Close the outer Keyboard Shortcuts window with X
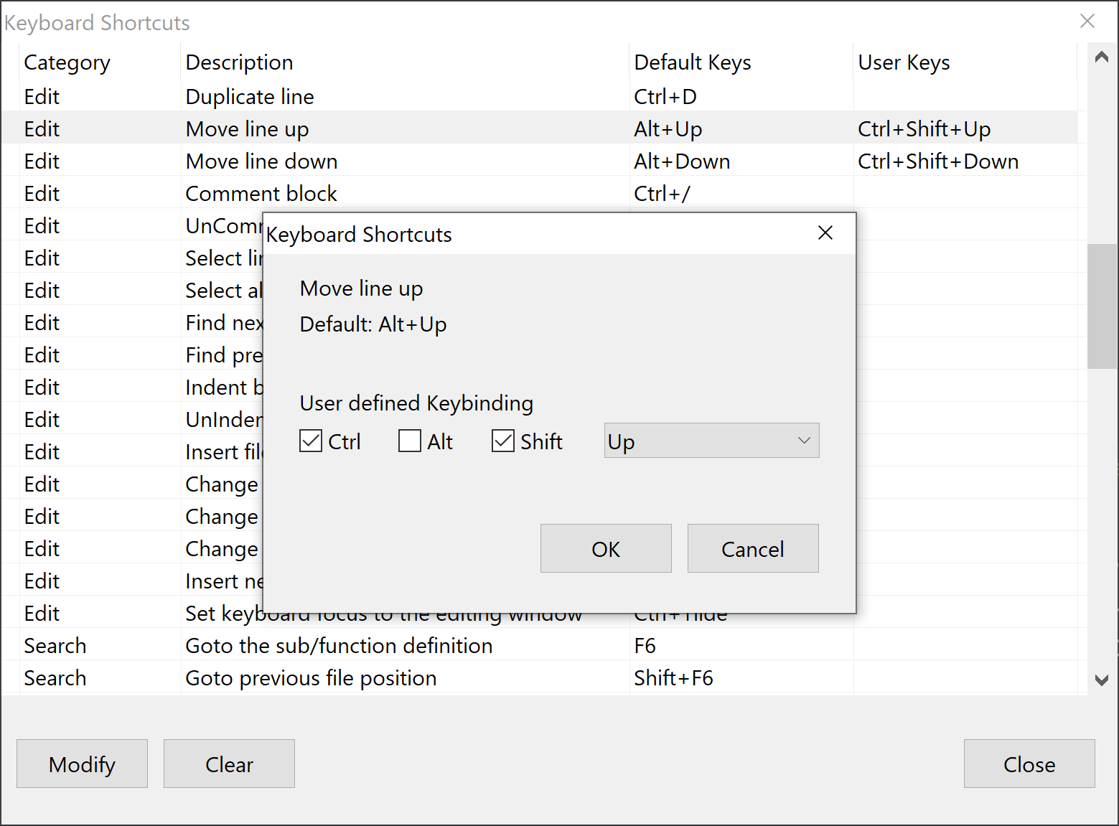 click(x=1087, y=22)
